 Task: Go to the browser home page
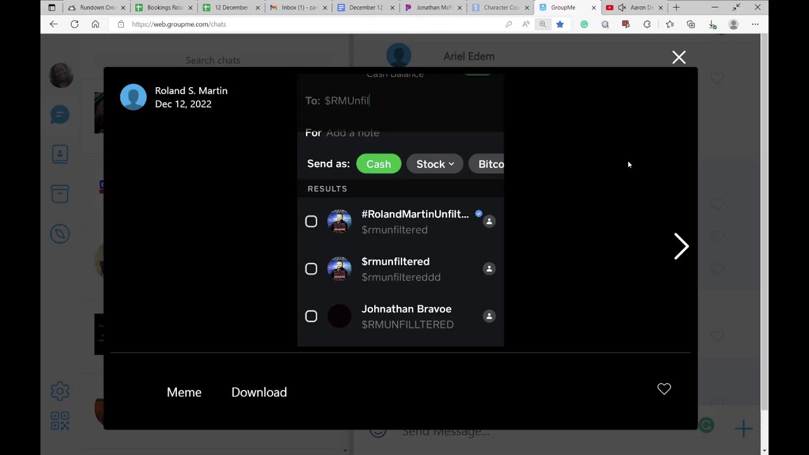(x=95, y=24)
